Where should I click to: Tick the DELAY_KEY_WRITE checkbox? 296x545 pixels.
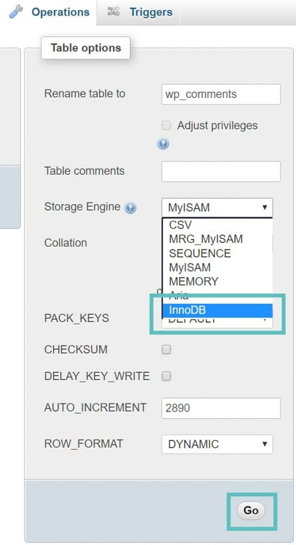point(167,376)
